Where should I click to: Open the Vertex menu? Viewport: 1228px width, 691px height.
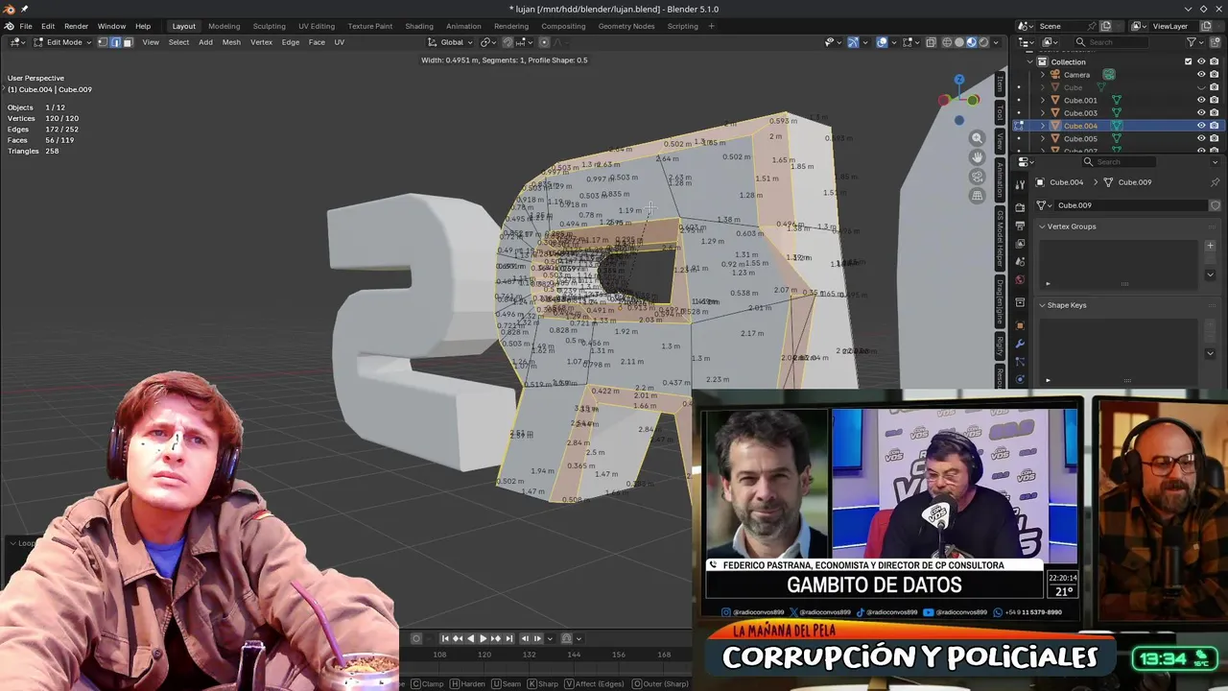coord(261,42)
